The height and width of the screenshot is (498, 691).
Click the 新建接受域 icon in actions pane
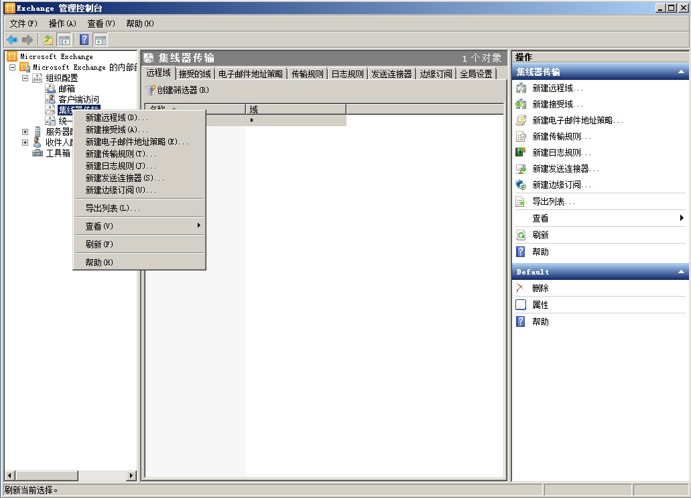(x=521, y=104)
